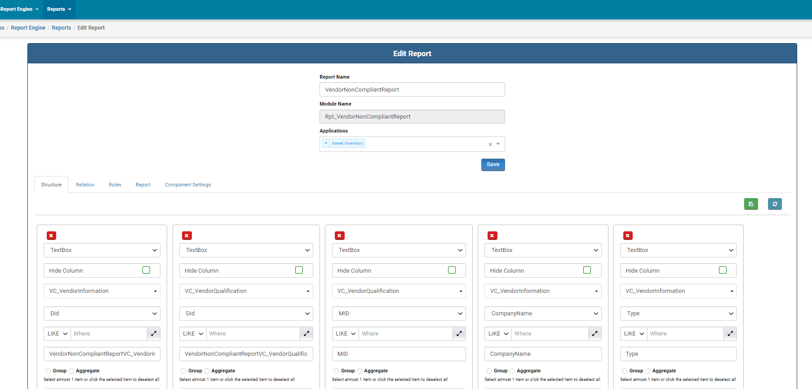
Task: Enable Hide Column in the Type card
Action: [723, 270]
